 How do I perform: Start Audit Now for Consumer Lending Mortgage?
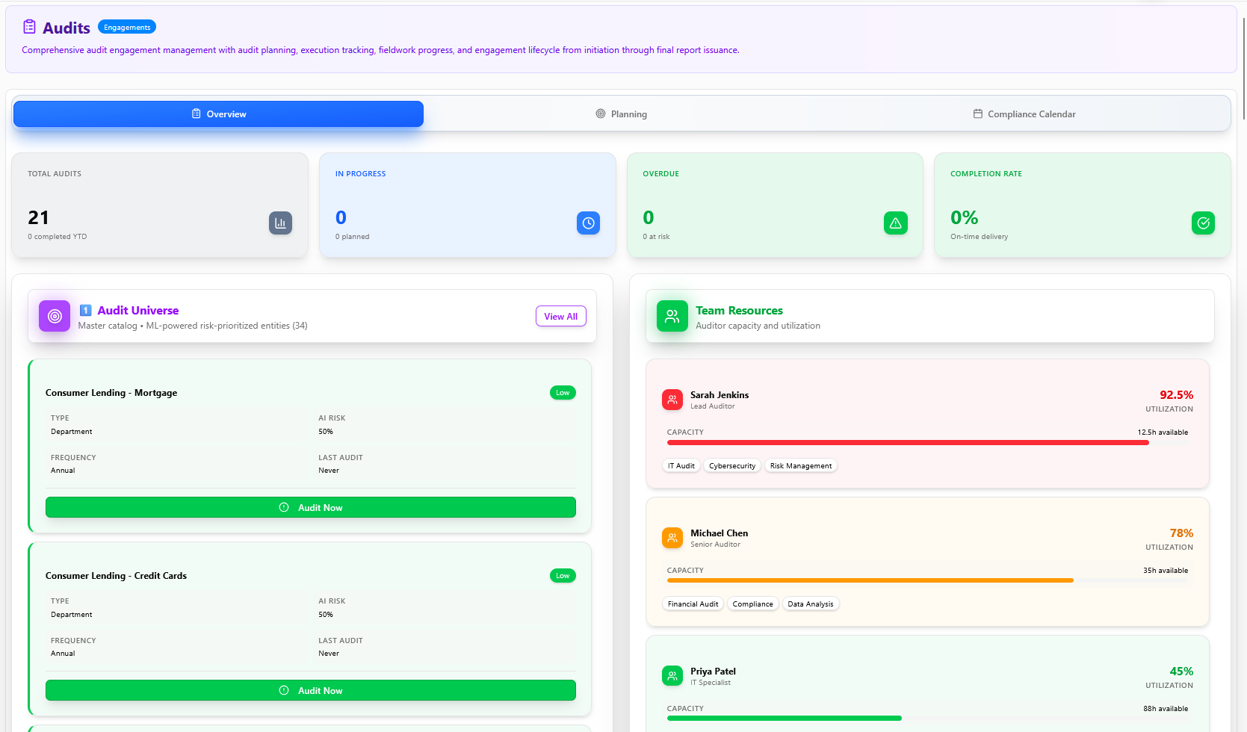311,507
